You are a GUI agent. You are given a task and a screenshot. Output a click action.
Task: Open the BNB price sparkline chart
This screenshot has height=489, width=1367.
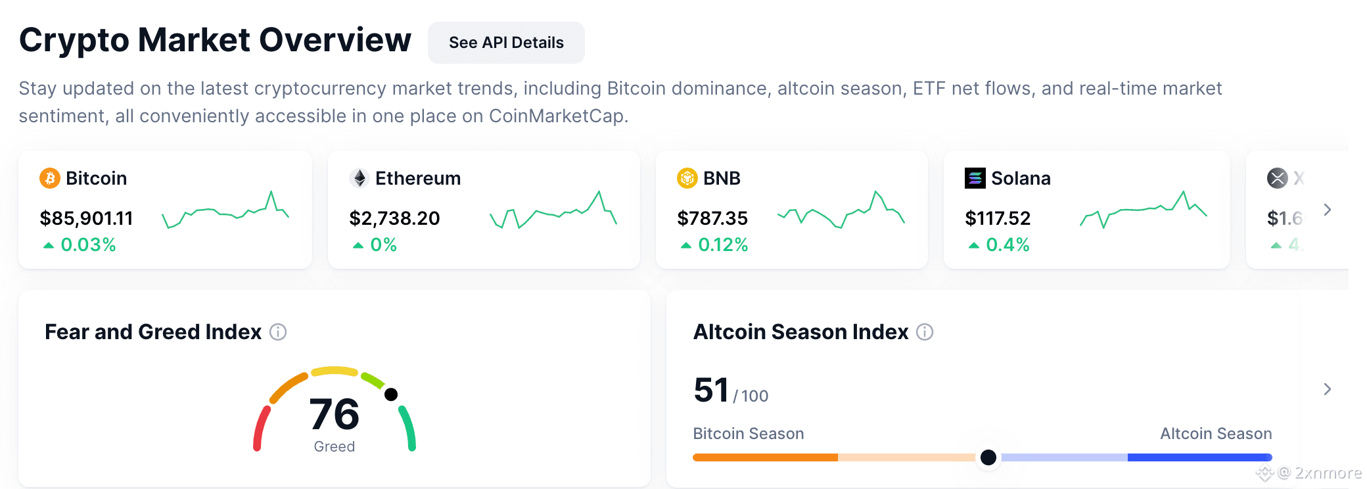coord(841,210)
